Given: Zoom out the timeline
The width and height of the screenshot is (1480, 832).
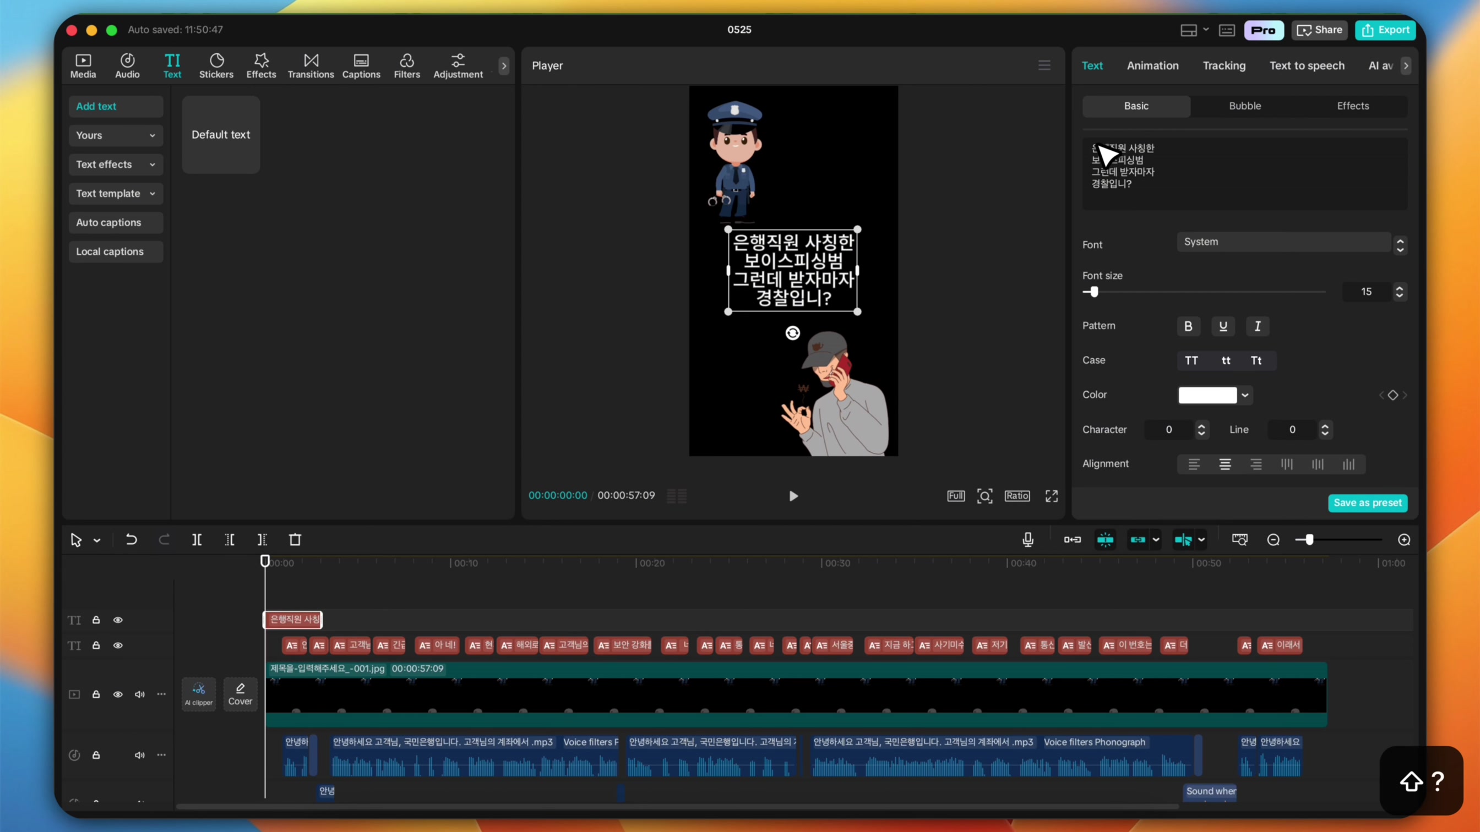Looking at the screenshot, I should coord(1273,540).
